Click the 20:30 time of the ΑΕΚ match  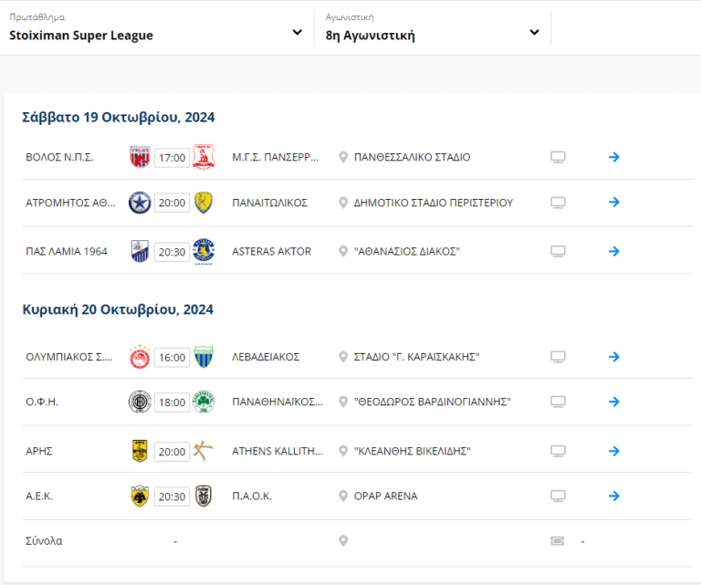click(x=172, y=496)
